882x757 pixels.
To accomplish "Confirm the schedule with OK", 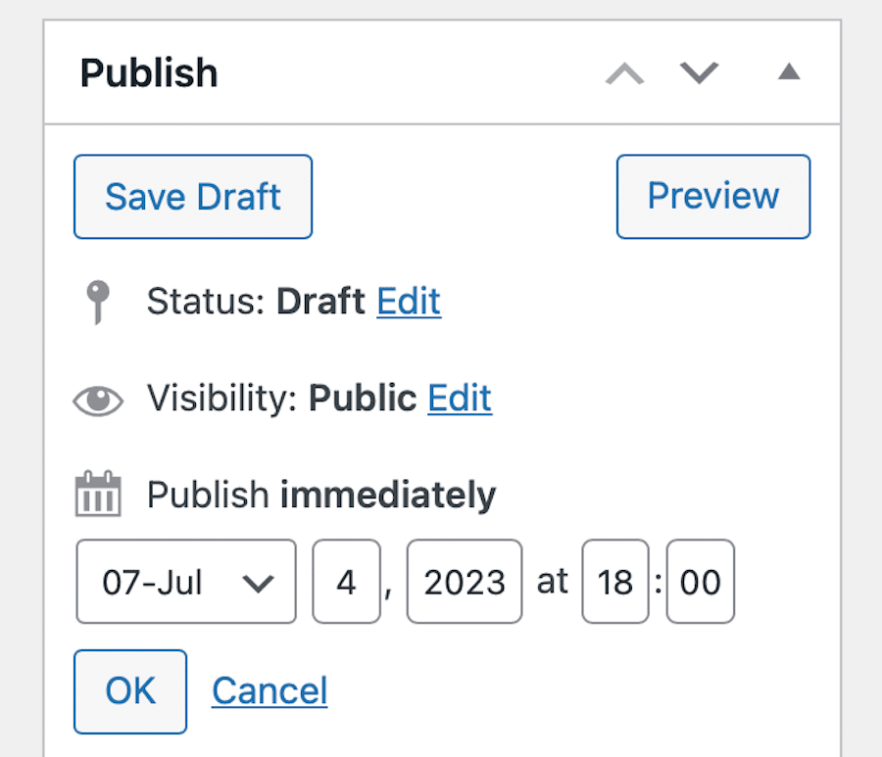I will [x=129, y=691].
